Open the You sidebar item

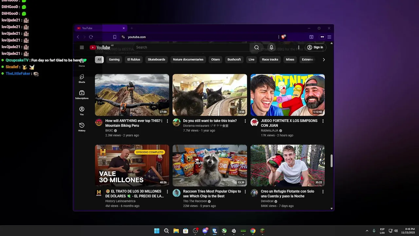(82, 111)
